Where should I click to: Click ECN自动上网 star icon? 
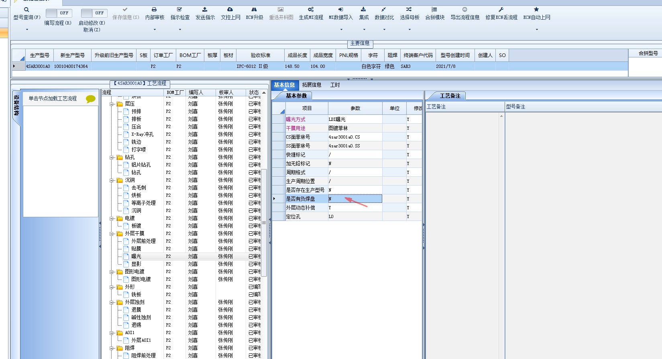coord(536,9)
